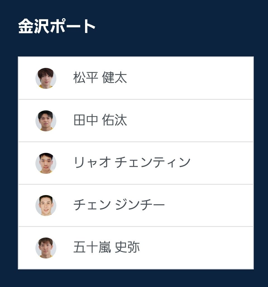The height and width of the screenshot is (287, 268).
Task: Click the 金沢ポート team heading
Action: [x=57, y=27]
